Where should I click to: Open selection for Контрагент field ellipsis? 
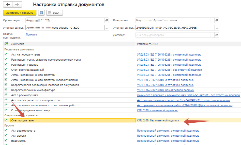212,21
